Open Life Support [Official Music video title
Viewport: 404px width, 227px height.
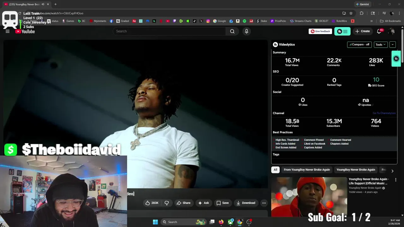click(x=369, y=181)
